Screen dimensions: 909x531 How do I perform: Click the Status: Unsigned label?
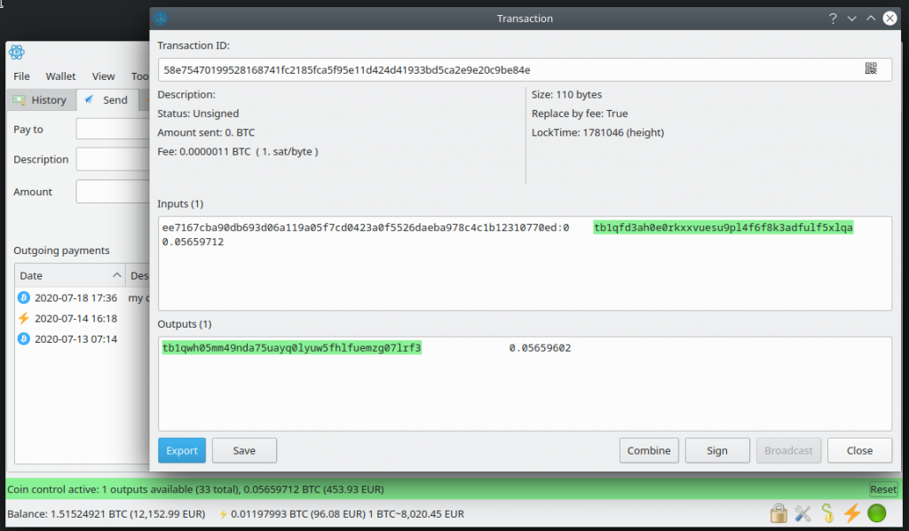click(x=198, y=114)
